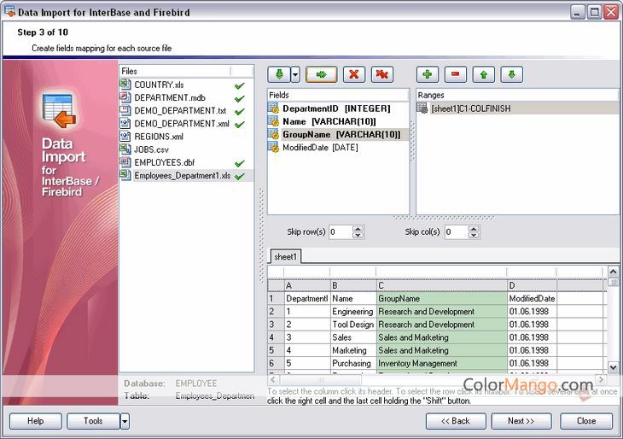623x439 pixels.
Task: Select the Name [VARCHAR(10)] field
Action: [329, 121]
